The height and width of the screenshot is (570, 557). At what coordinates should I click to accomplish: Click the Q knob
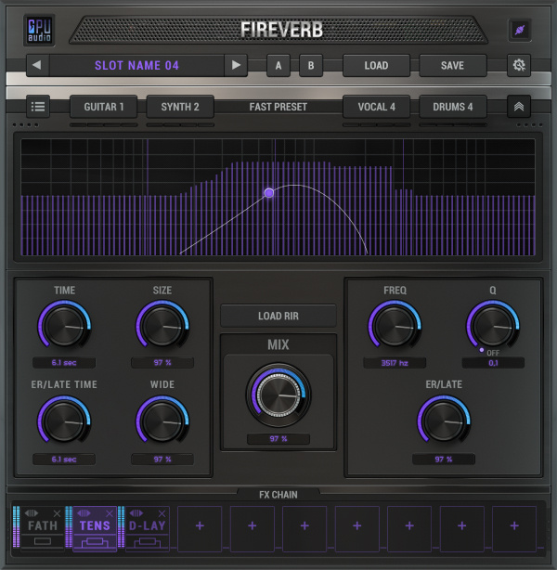[493, 325]
